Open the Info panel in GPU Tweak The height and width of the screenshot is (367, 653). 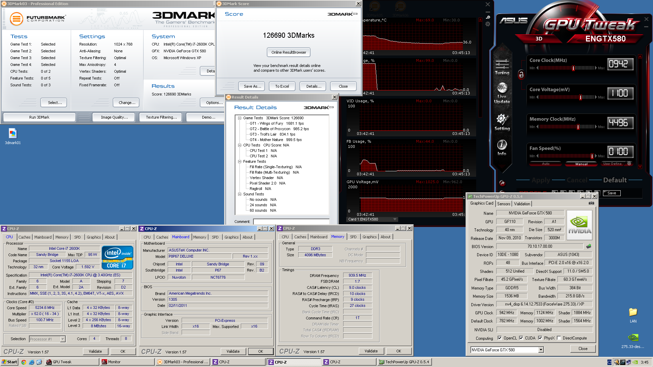(x=502, y=148)
